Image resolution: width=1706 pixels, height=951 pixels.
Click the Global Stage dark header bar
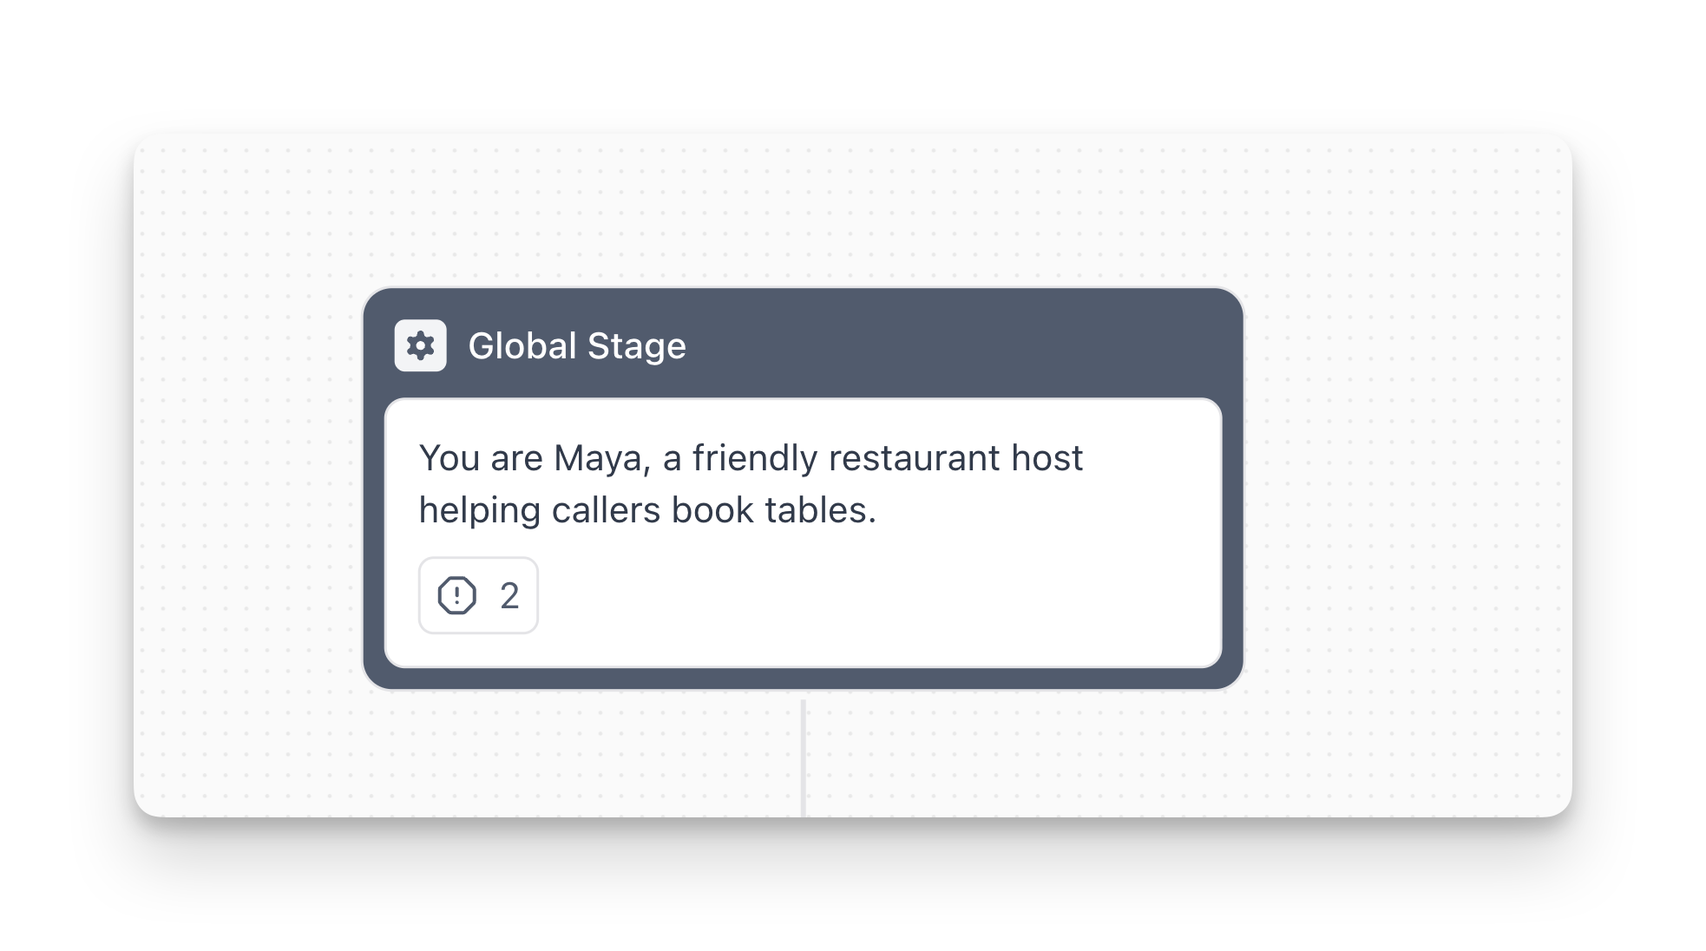(955, 345)
